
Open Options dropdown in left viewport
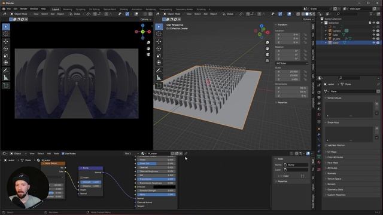[x=145, y=19]
